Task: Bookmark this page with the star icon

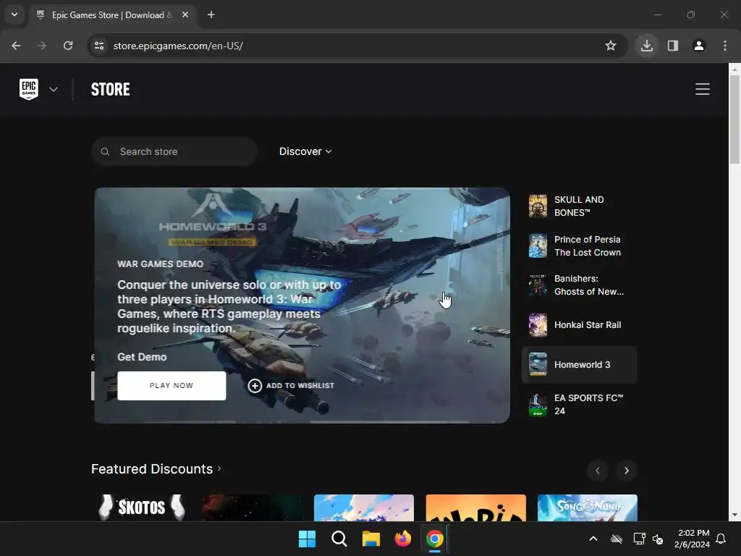Action: point(611,46)
